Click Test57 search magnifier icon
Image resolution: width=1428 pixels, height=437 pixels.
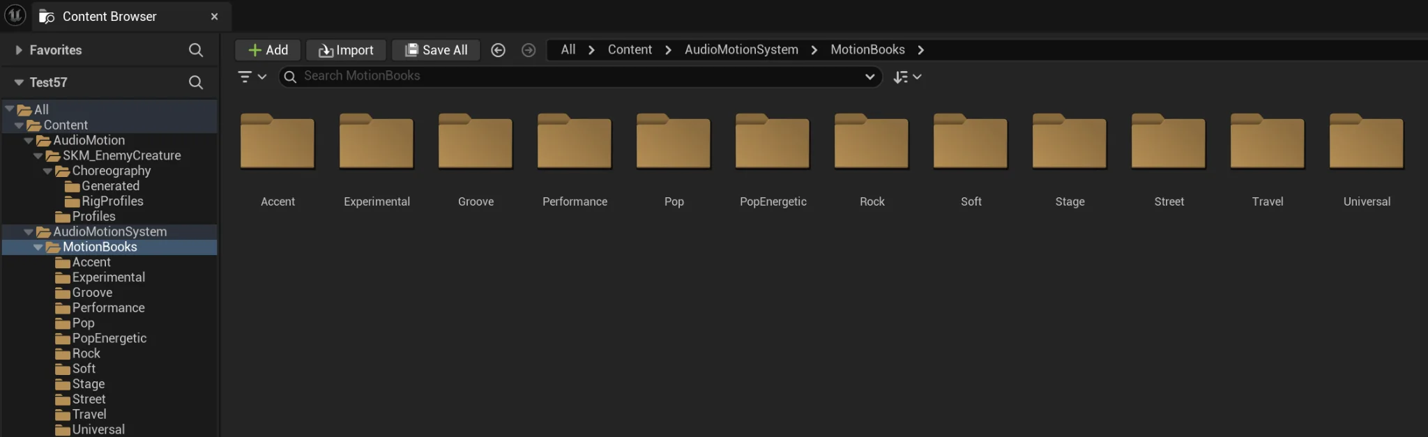(196, 82)
